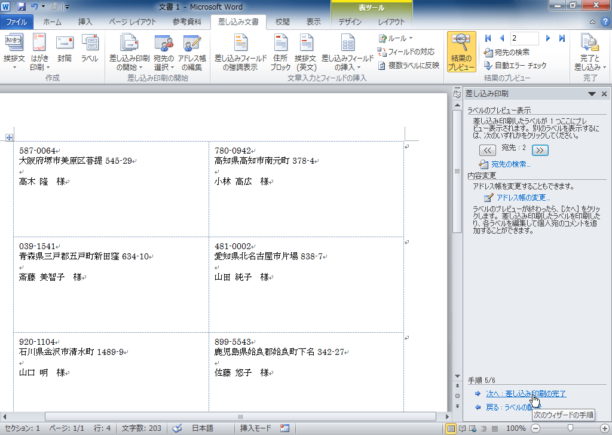
Task: Toggle 結果のプレビュー button
Action: [x=461, y=52]
